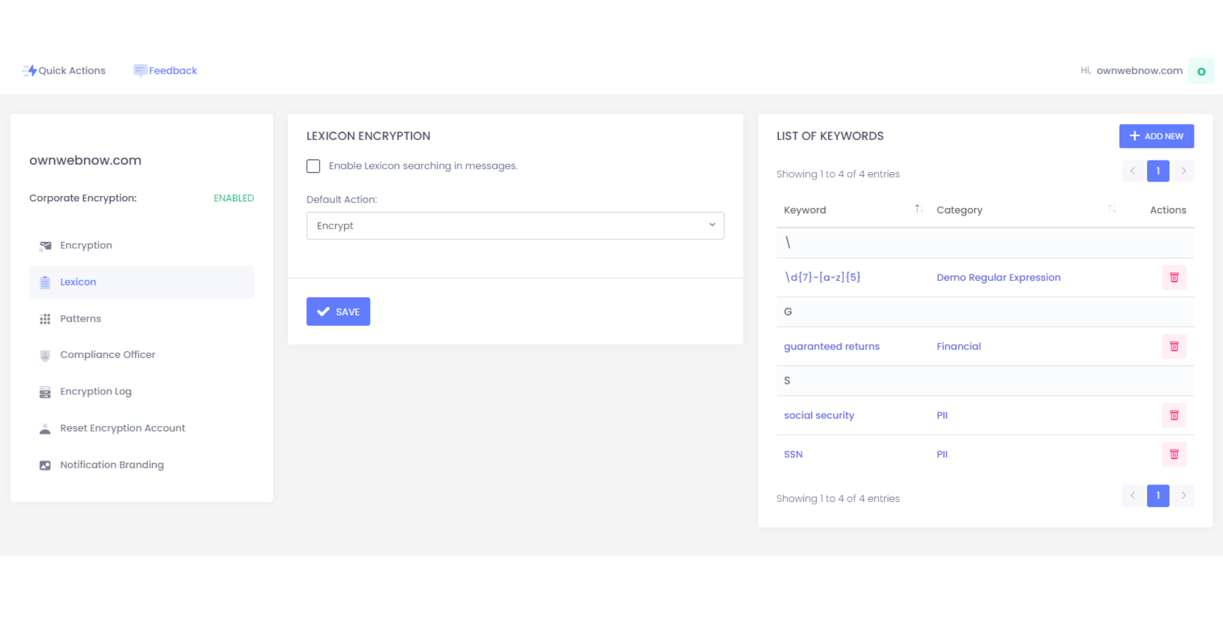Open Quick Actions lightning icon

(x=29, y=71)
